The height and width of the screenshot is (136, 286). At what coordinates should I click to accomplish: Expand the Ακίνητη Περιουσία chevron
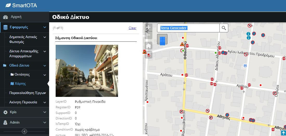tap(45, 102)
